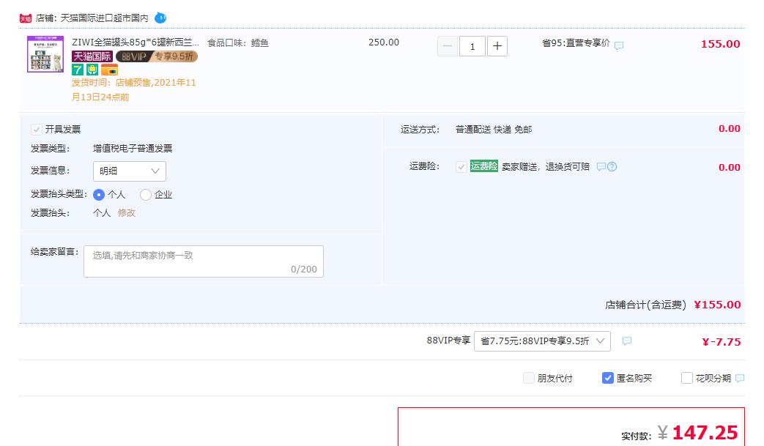Click the green 7-day return badge icon

coord(78,70)
